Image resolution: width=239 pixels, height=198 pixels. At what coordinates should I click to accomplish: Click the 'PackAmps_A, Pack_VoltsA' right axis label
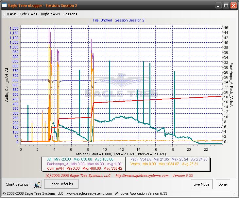231,84
